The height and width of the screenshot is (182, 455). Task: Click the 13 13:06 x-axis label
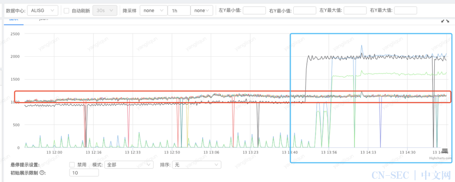pyautogui.click(x=211, y=152)
